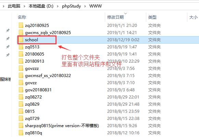Viewport: 199px width, 137px height.
Task: Click the last pin icon in the sidebar
Action: [8, 55]
